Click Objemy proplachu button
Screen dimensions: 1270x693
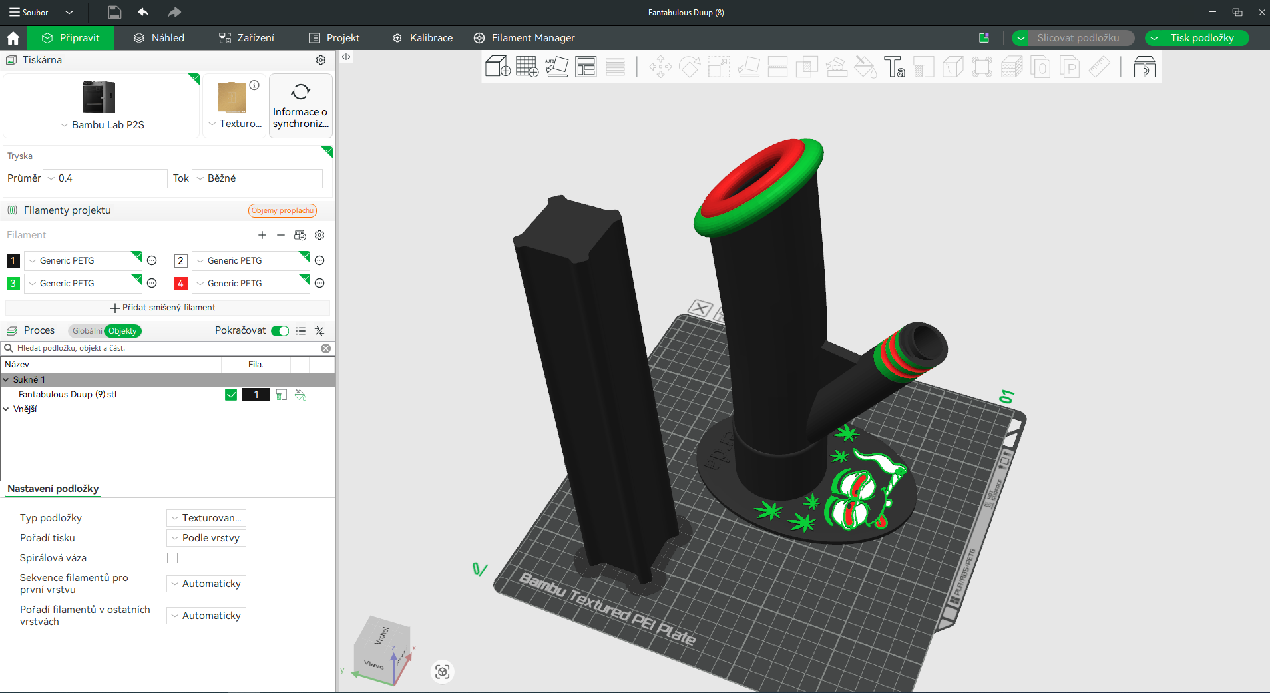pyautogui.click(x=282, y=210)
